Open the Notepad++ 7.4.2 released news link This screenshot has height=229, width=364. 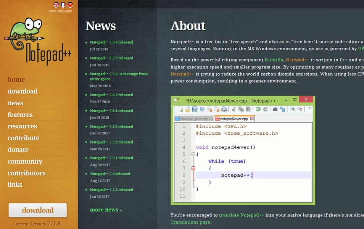pyautogui.click(x=112, y=190)
